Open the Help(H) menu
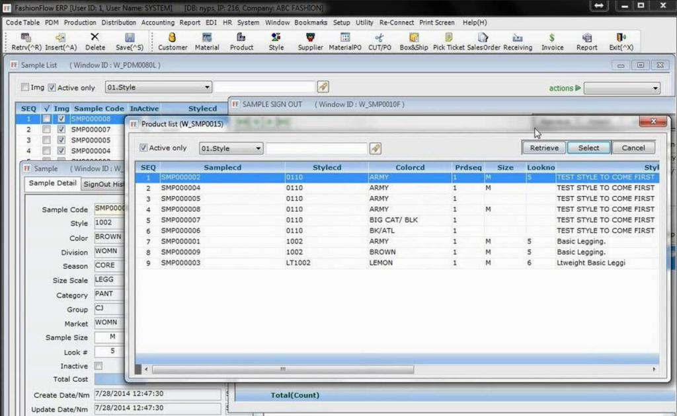Viewport: 677px width, 416px height. tap(475, 22)
